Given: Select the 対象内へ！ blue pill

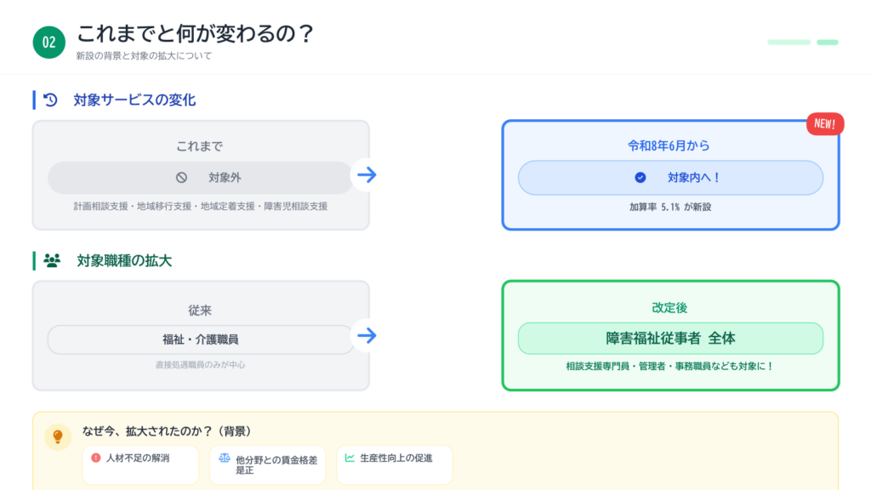Looking at the screenshot, I should tap(670, 178).
